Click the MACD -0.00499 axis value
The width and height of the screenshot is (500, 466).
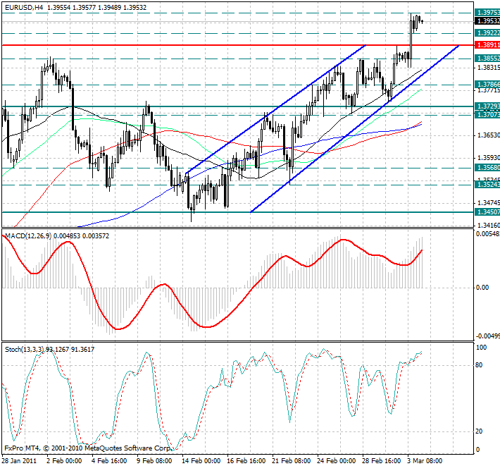click(x=488, y=336)
